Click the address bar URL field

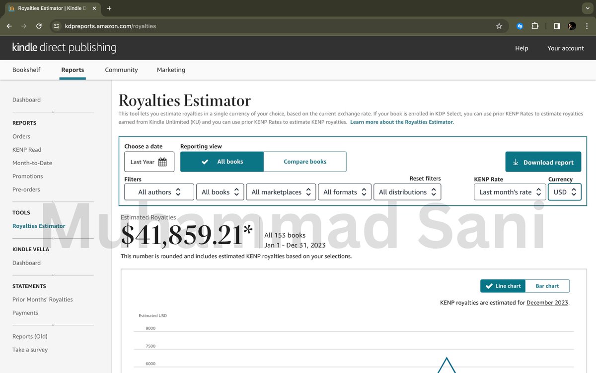coord(278,26)
